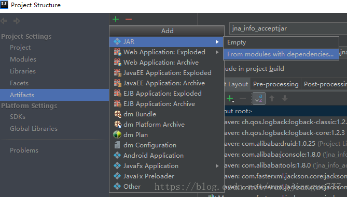The width and height of the screenshot is (347, 197).
Task: Click the JavaEE Application: Archive icon
Action: click(117, 83)
